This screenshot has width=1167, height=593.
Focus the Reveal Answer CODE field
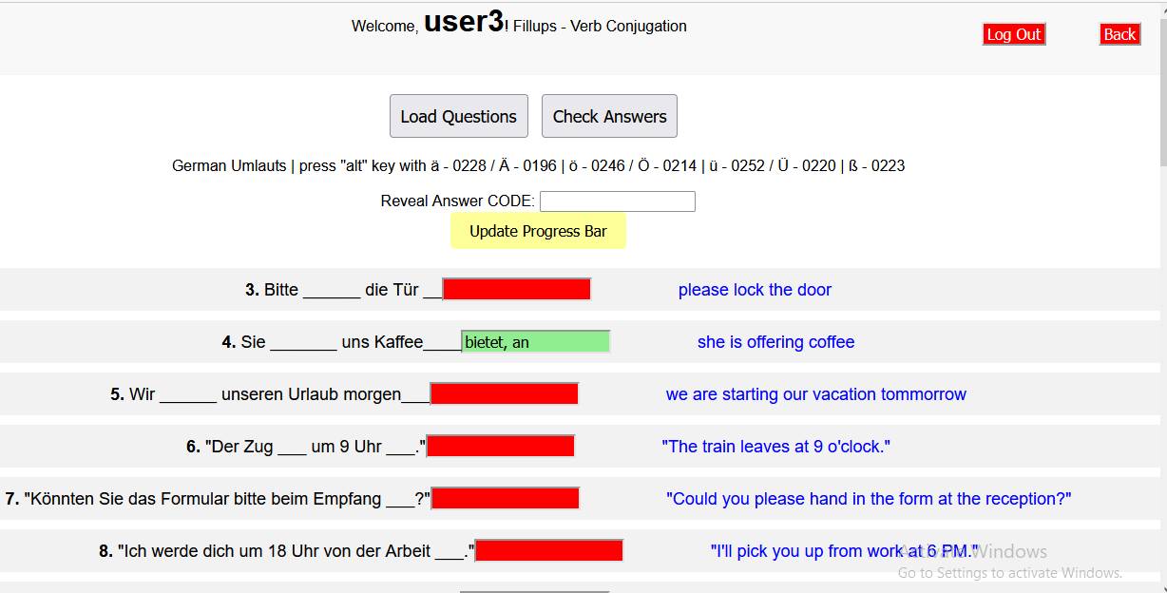click(617, 201)
